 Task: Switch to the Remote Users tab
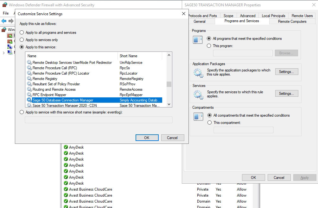[302, 15]
